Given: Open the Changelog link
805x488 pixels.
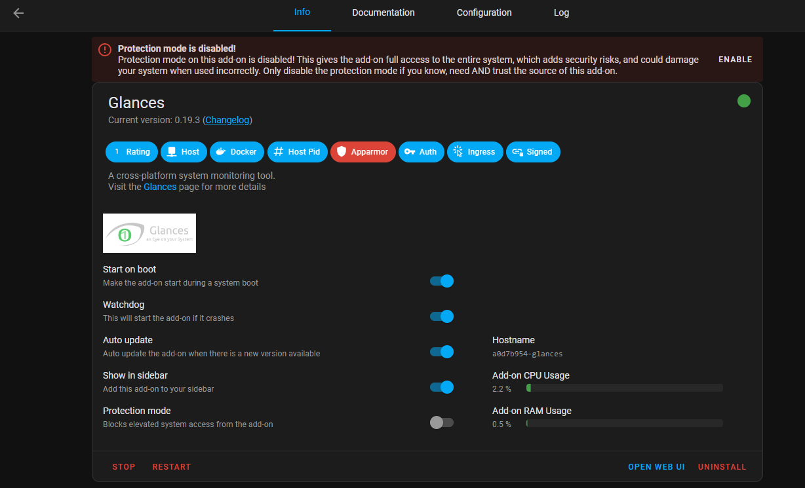Looking at the screenshot, I should (227, 120).
